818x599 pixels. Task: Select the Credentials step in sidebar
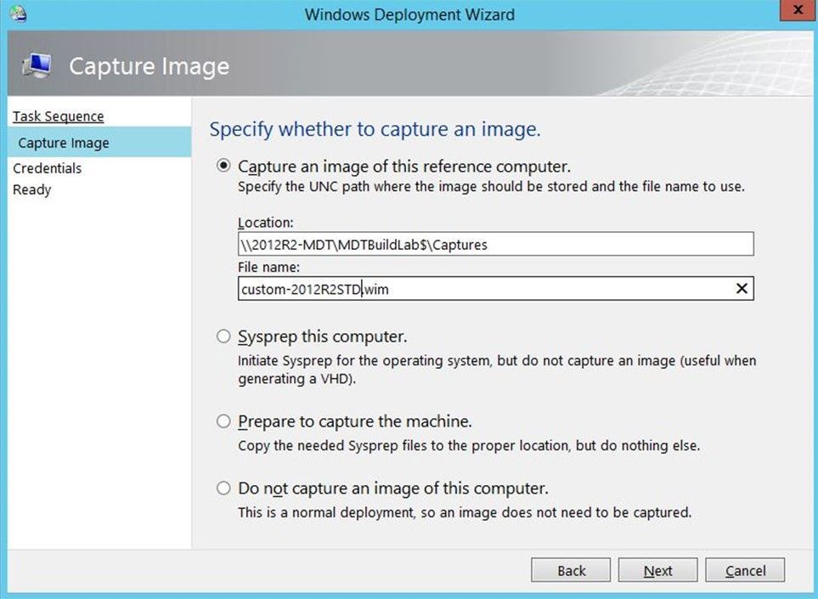point(48,168)
